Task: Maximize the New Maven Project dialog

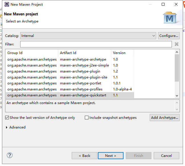Action: click(x=163, y=4)
